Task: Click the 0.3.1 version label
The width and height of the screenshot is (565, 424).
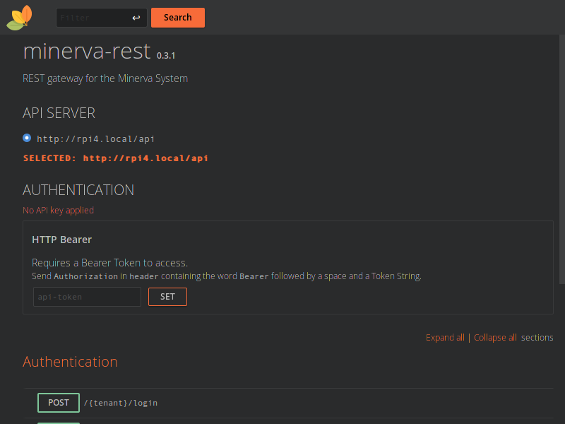Action: point(166,55)
